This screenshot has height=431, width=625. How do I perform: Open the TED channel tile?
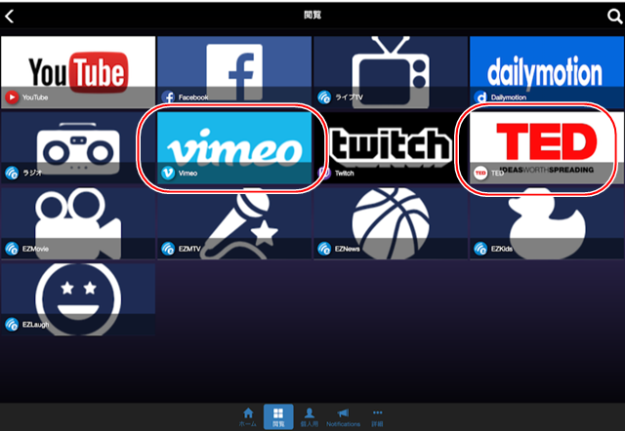coord(547,147)
